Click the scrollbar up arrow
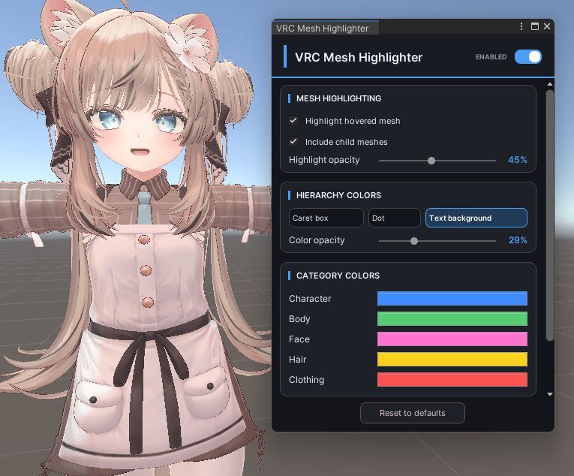This screenshot has width=574, height=476. pyautogui.click(x=550, y=84)
